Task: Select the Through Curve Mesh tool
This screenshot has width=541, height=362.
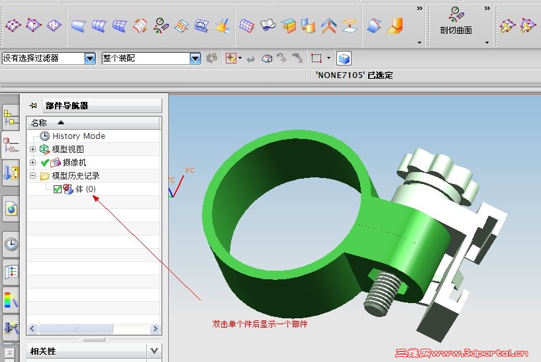Action: coord(120,26)
